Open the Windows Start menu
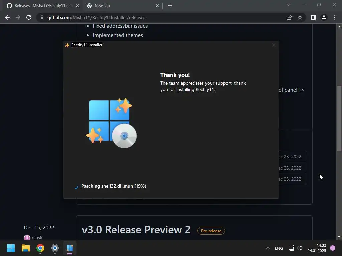This screenshot has height=256, width=342. (x=11, y=248)
